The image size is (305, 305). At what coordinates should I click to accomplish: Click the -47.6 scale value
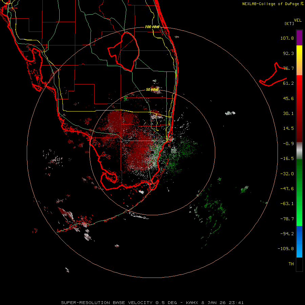coord(287,189)
